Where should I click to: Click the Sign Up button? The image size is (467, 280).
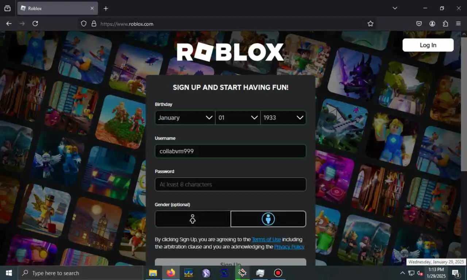coord(231,262)
